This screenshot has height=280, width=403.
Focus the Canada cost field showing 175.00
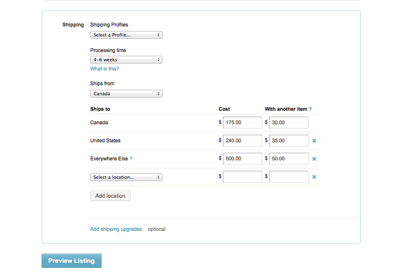click(243, 123)
